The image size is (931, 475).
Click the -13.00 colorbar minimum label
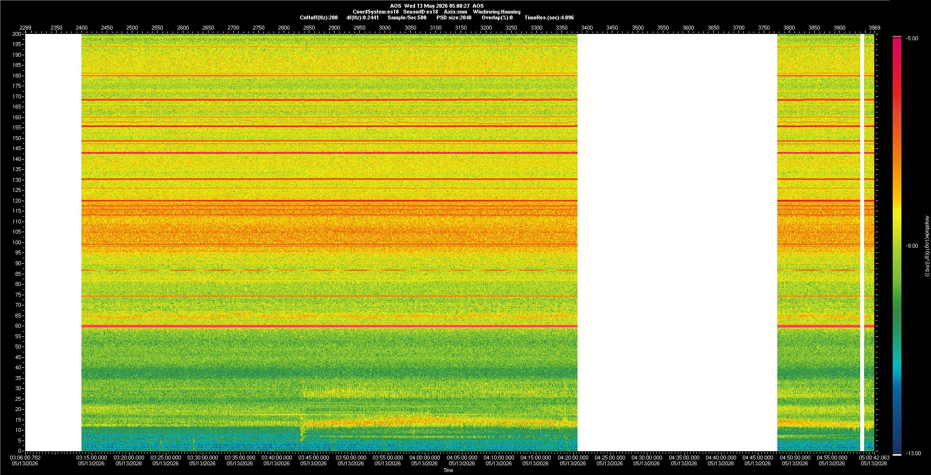914,454
